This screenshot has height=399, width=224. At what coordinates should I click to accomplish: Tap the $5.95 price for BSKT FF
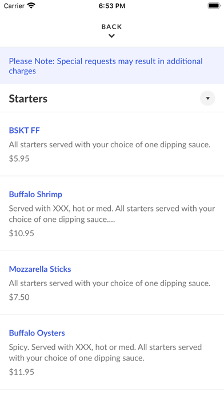click(19, 159)
